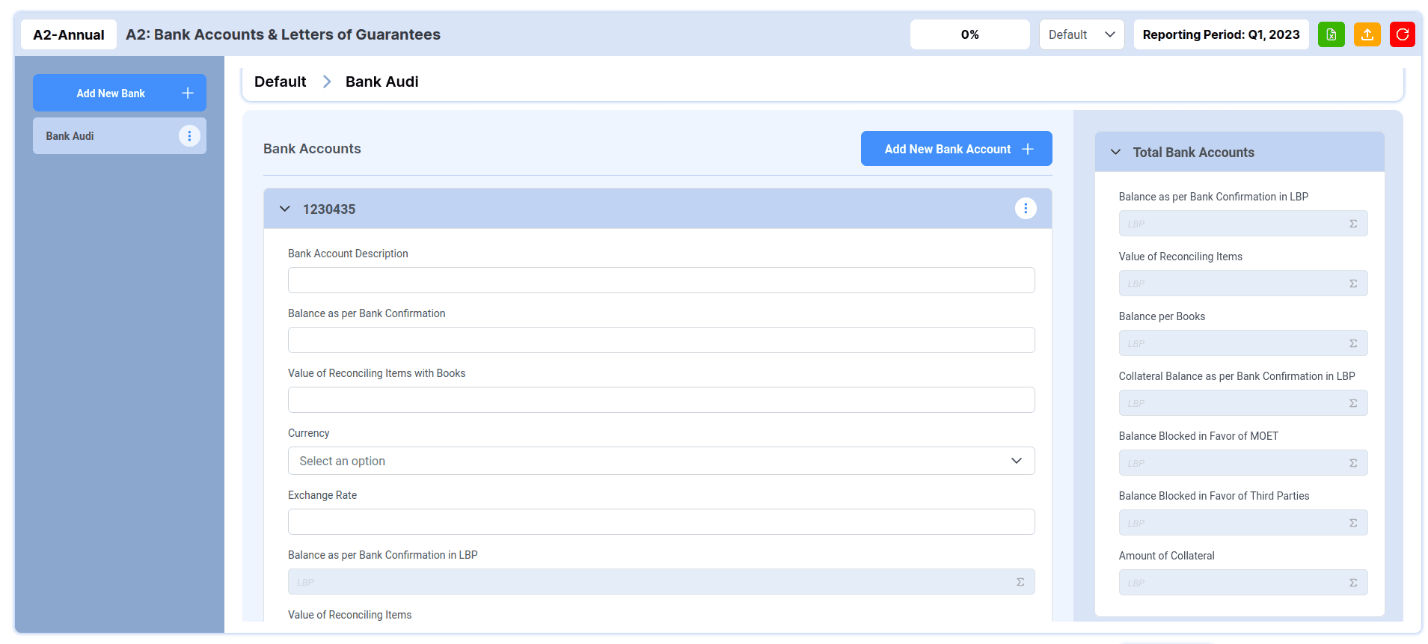
Task: Click the green Excel export icon
Action: 1331,34
